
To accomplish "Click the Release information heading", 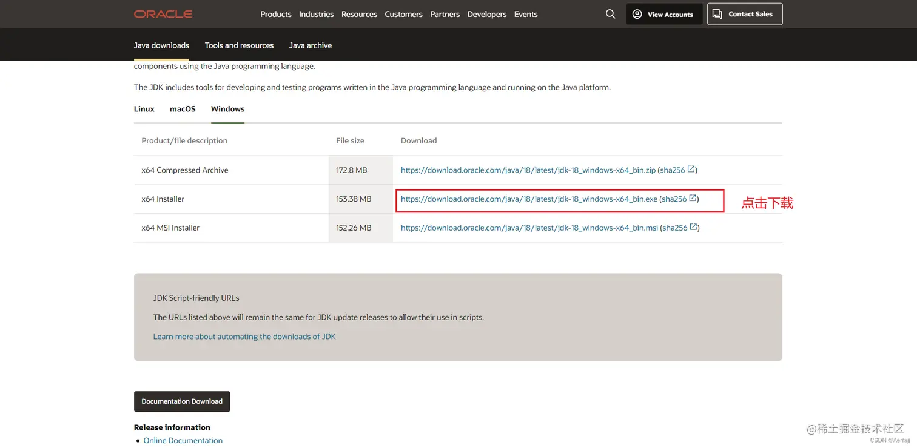I will [172, 427].
